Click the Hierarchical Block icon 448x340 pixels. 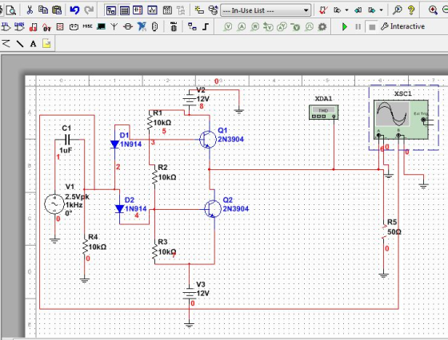click(x=192, y=27)
